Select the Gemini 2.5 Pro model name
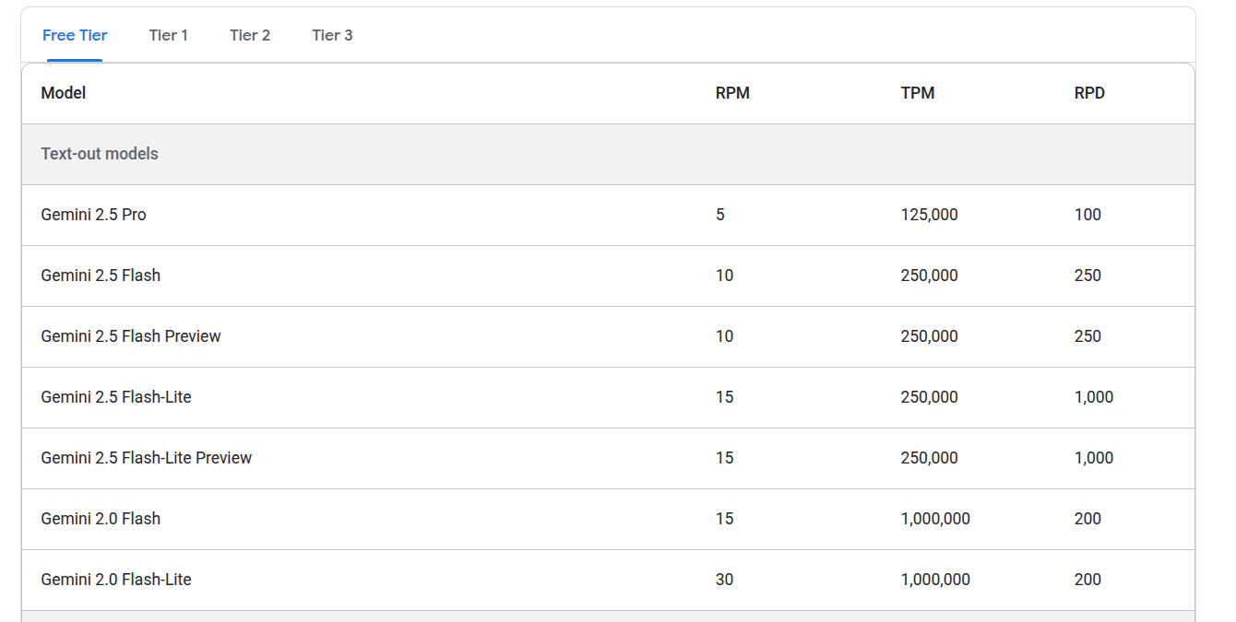This screenshot has height=622, width=1236. click(93, 215)
